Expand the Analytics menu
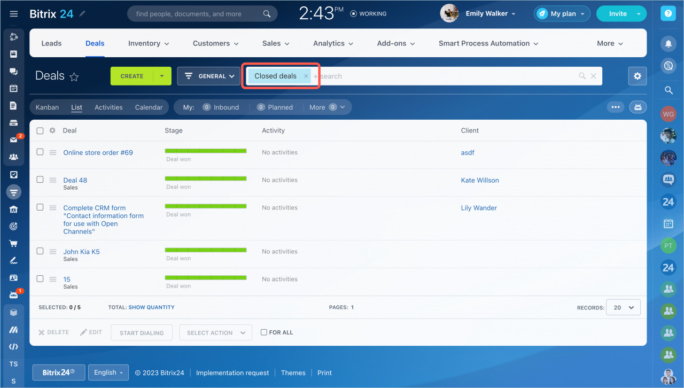This screenshot has height=388, width=684. [333, 43]
